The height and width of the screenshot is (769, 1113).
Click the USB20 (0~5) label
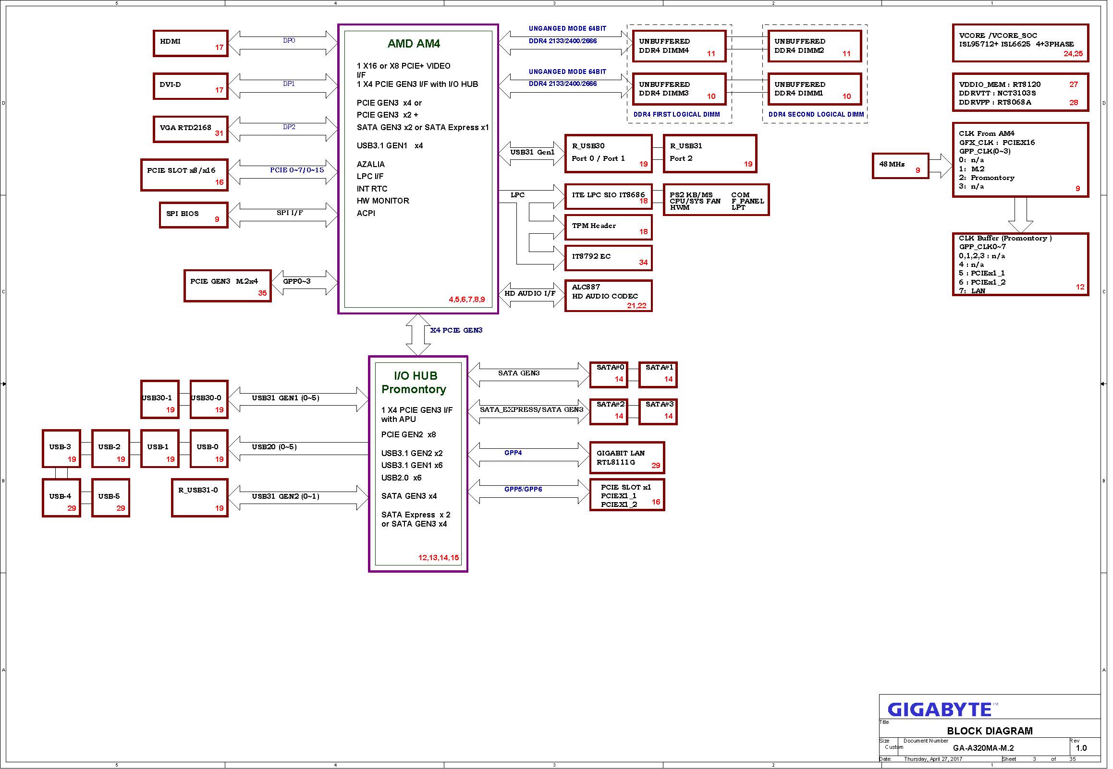coord(275,448)
